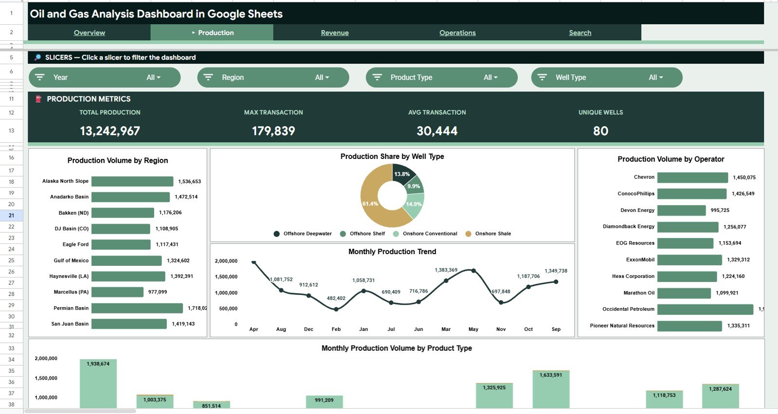This screenshot has height=414, width=778.
Task: Click the Hess Corporation operator label
Action: (633, 276)
